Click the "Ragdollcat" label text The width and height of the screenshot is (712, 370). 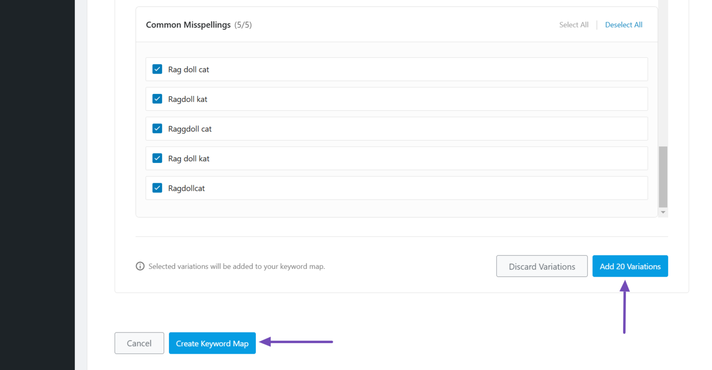point(187,188)
